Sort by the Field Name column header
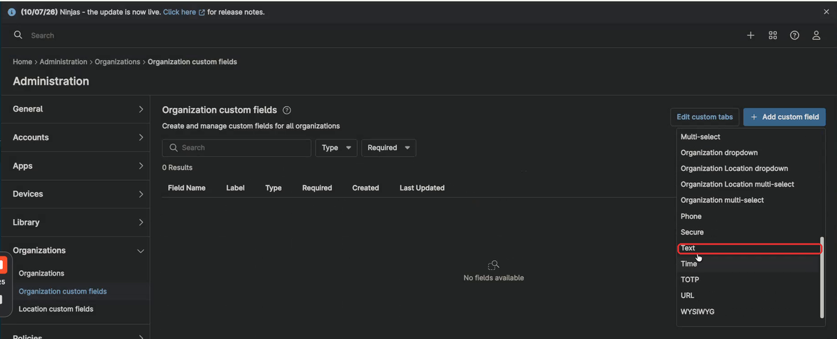The height and width of the screenshot is (339, 837). [x=186, y=188]
